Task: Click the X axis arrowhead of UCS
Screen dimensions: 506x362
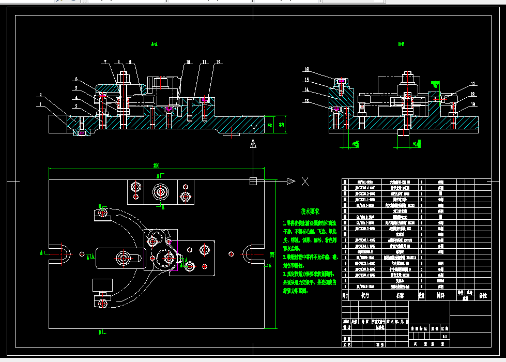Action: (291, 181)
